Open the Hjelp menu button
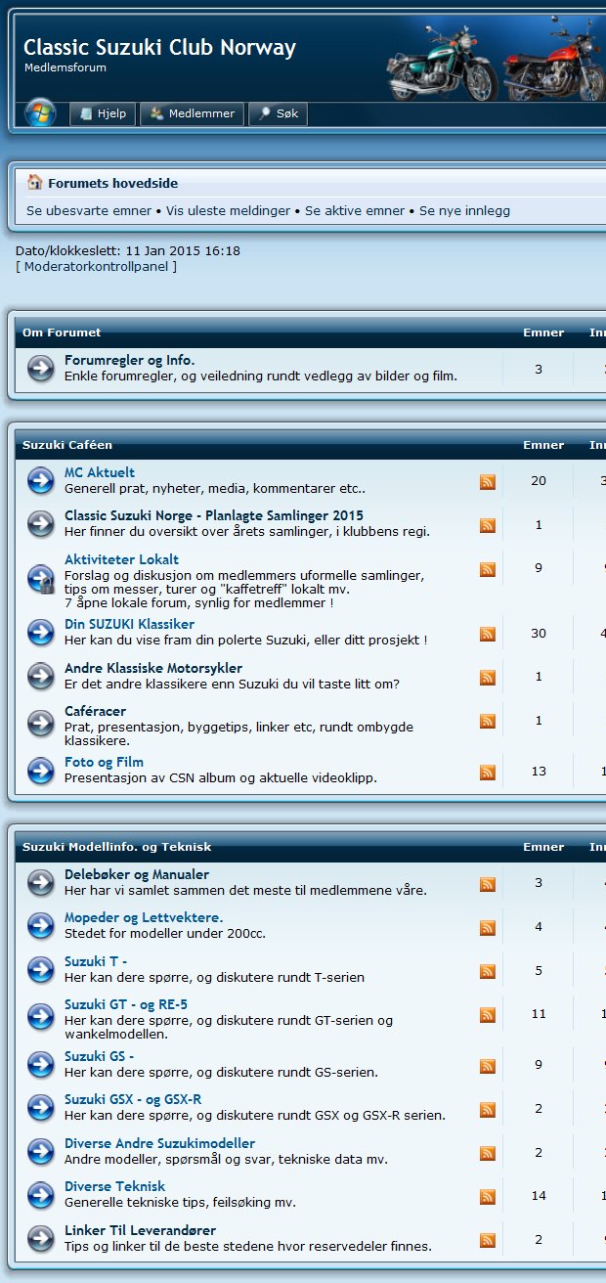The width and height of the screenshot is (606, 1283). (x=103, y=114)
